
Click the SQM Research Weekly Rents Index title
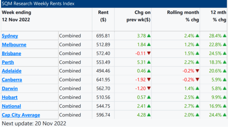click(x=38, y=3)
